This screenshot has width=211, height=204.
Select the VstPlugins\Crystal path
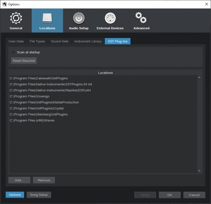click(x=103, y=108)
